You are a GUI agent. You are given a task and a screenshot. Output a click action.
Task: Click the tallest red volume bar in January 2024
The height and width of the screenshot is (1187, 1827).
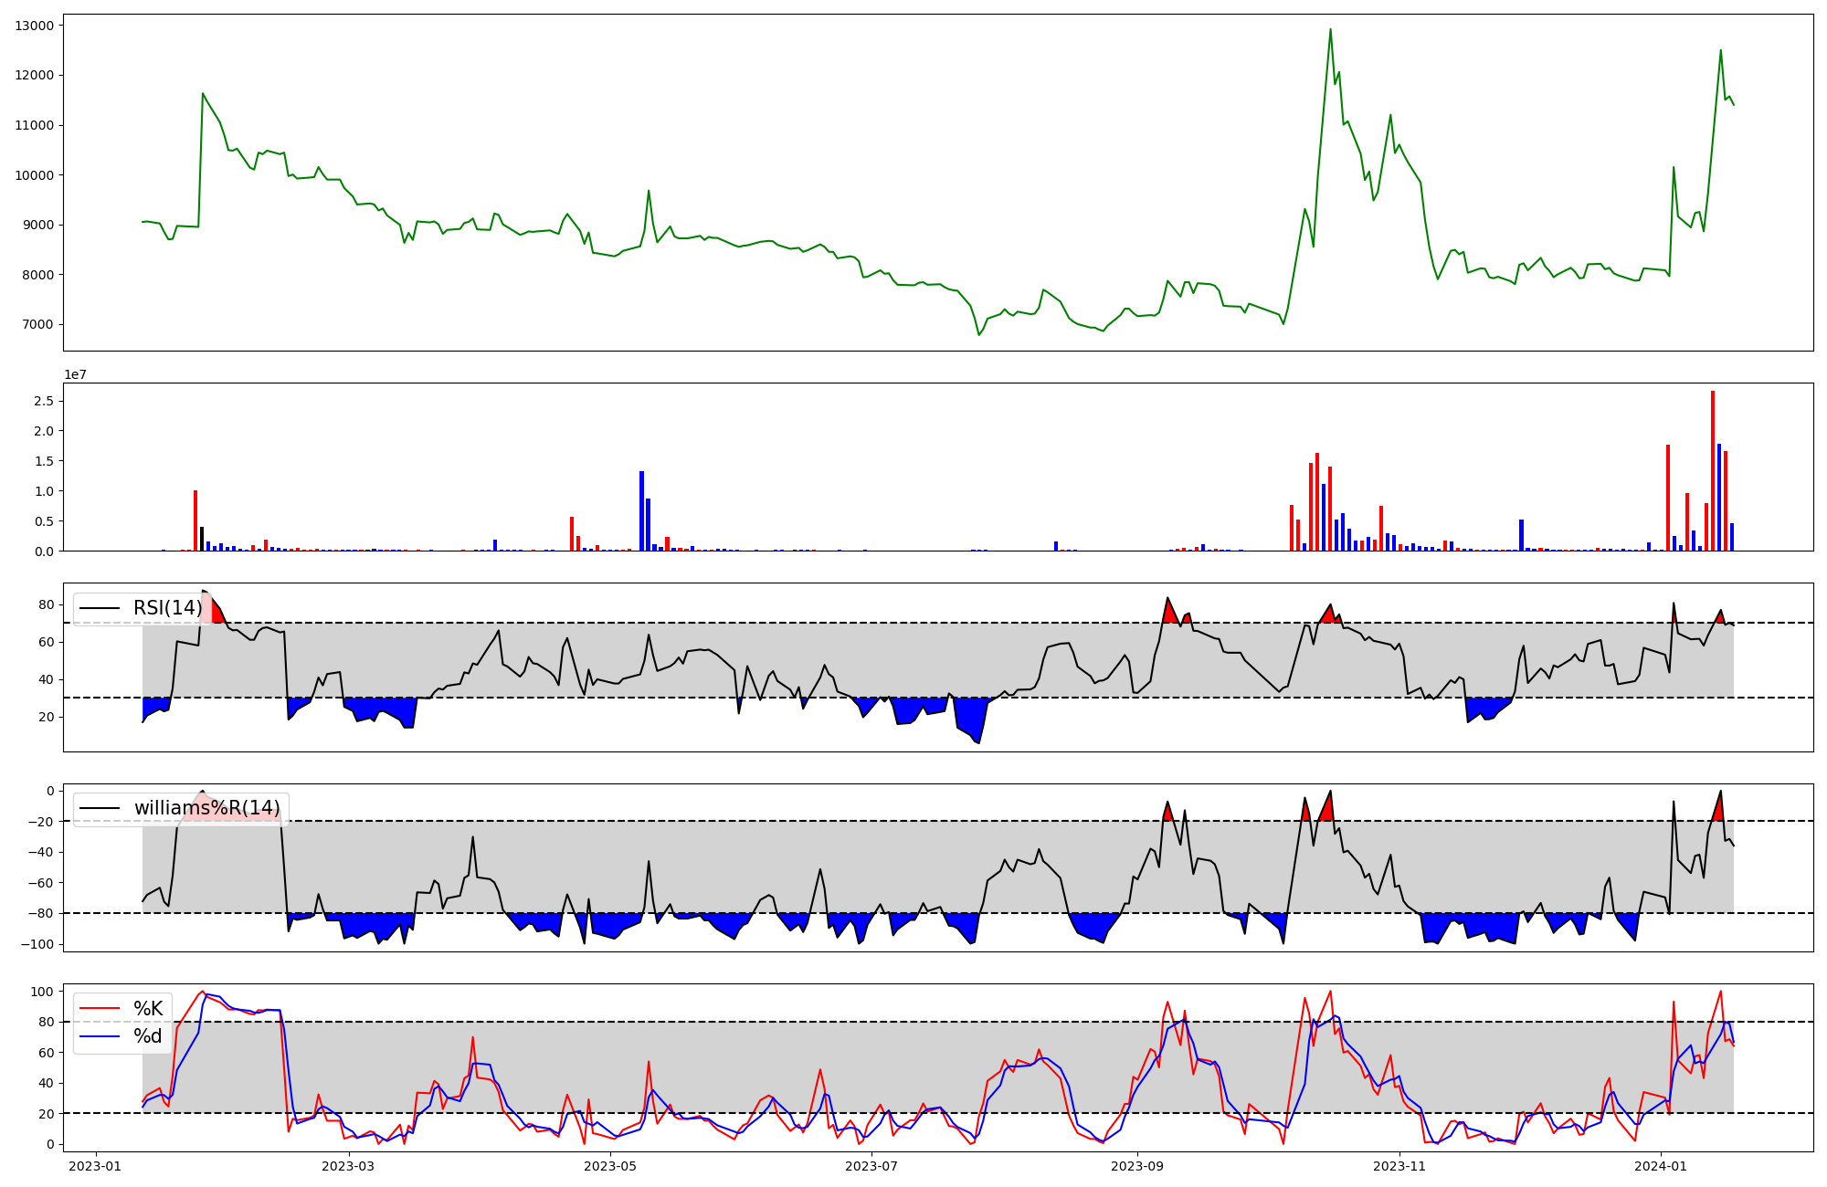click(x=1713, y=470)
